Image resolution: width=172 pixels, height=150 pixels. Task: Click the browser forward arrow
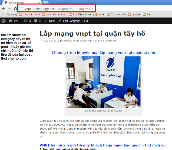pyautogui.click(x=10, y=9)
